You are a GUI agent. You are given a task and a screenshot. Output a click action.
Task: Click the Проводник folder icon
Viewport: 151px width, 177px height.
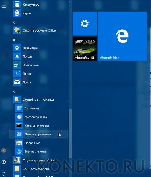coord(19,143)
